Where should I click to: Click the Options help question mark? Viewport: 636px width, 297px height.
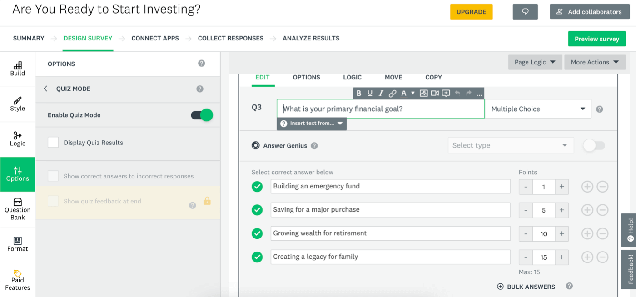[202, 64]
